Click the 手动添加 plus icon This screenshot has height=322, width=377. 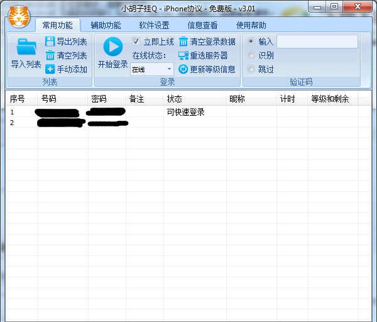(50, 69)
